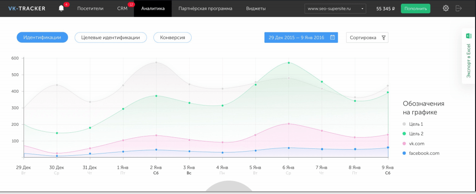476x194 pixels.
Task: Click facebook.com data point on 9 Янв
Action: pyautogui.click(x=388, y=147)
